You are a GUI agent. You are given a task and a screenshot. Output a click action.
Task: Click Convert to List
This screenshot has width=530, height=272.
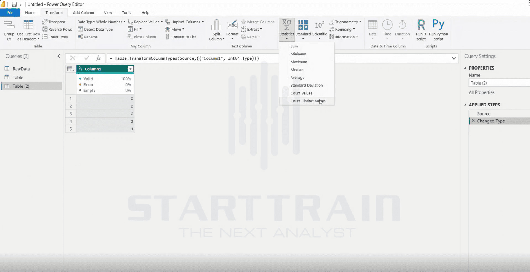coord(181,37)
